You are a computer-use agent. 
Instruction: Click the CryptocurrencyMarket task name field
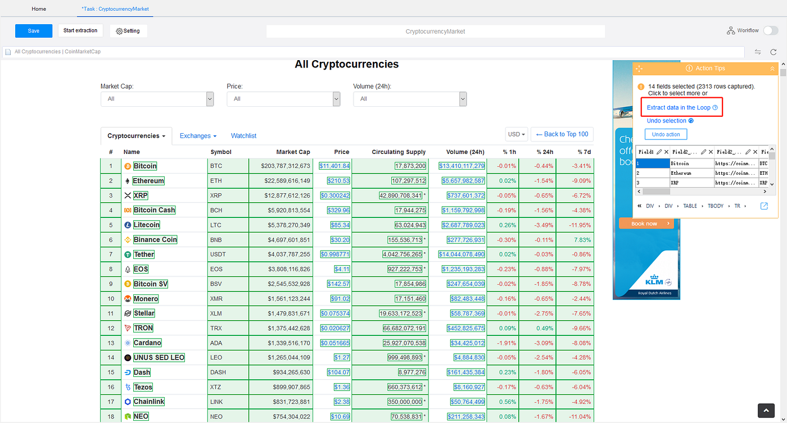tap(436, 31)
